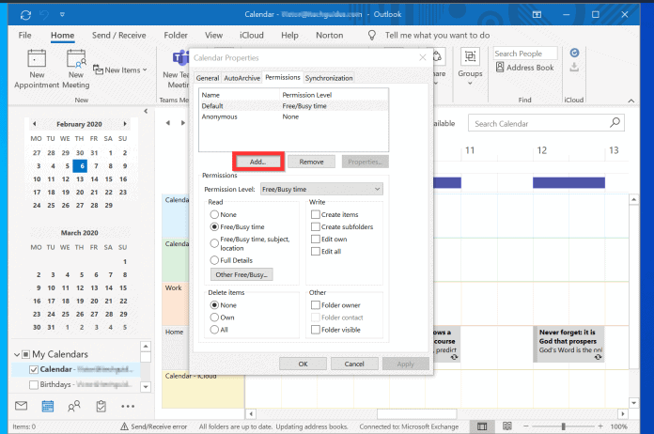Check the Create items checkbox
654x434 pixels.
[316, 215]
